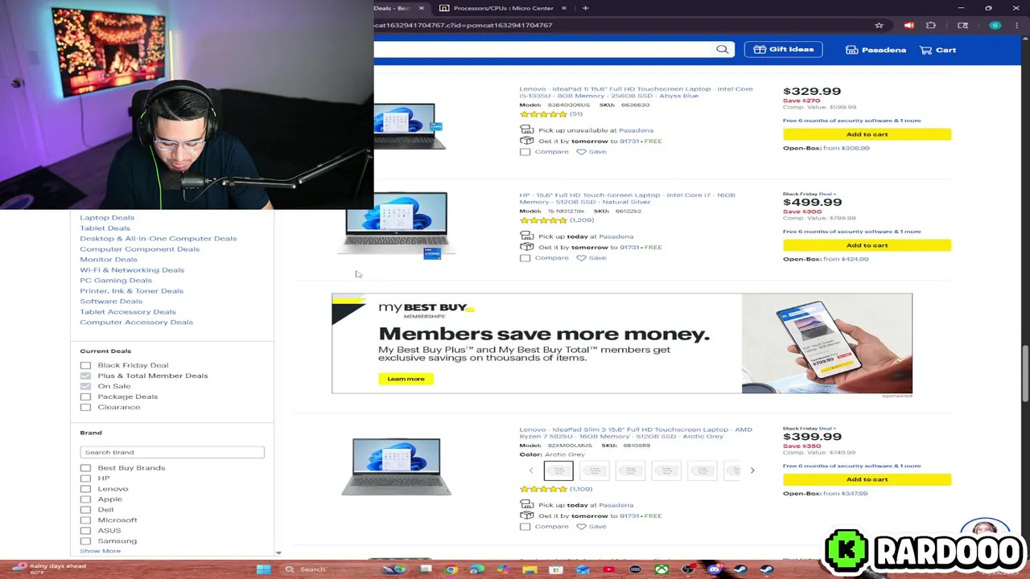Open Microsoft Edge from the taskbar
This screenshot has width=1030, height=579.
478,569
